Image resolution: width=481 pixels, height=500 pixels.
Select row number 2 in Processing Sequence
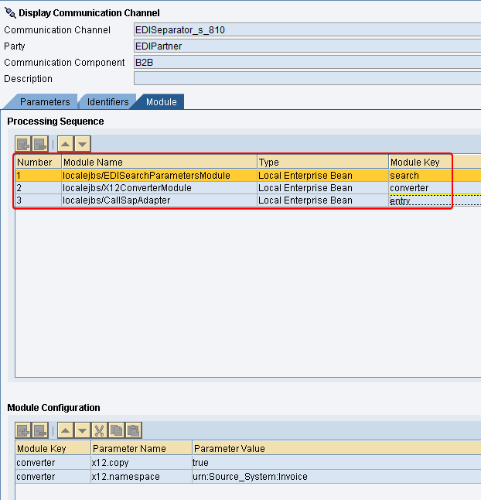coord(38,188)
